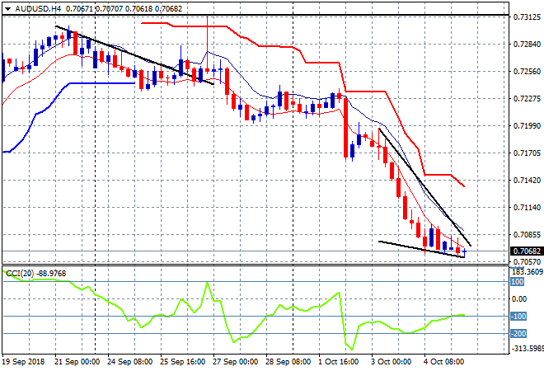Image resolution: width=544 pixels, height=371 pixels.
Task: Click the 4 Oct 08:00 time label
Action: (443, 362)
